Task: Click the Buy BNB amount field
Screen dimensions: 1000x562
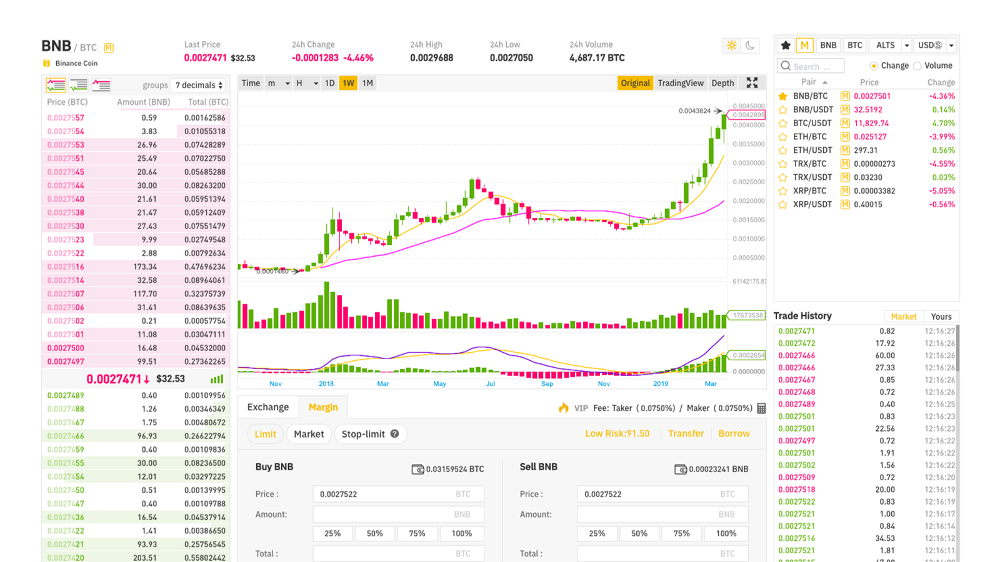Action: point(398,515)
